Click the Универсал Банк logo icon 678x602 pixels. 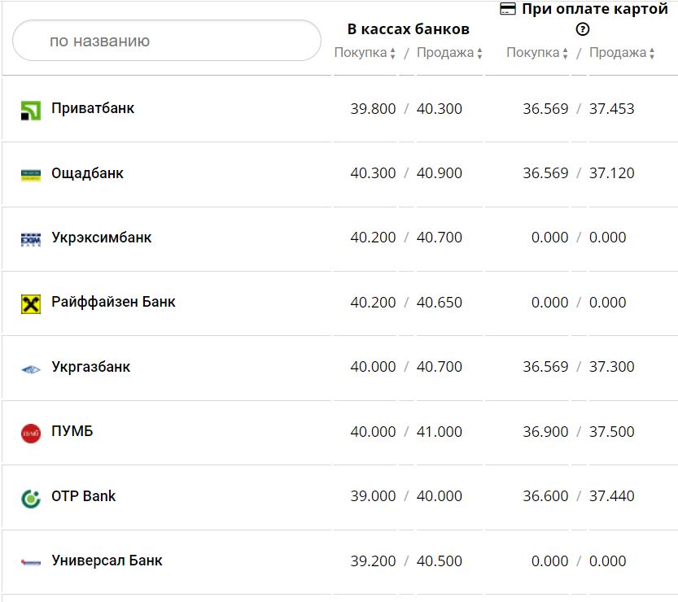[31, 562]
